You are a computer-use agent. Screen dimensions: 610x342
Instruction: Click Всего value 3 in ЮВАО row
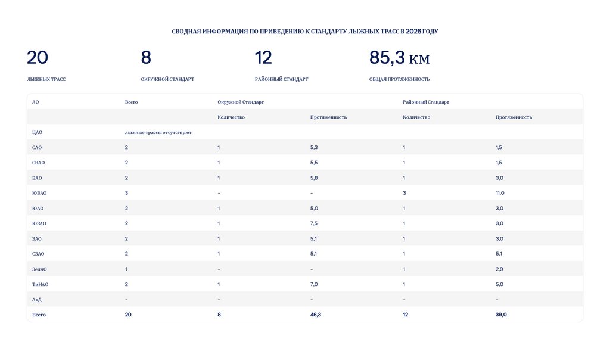tap(126, 193)
